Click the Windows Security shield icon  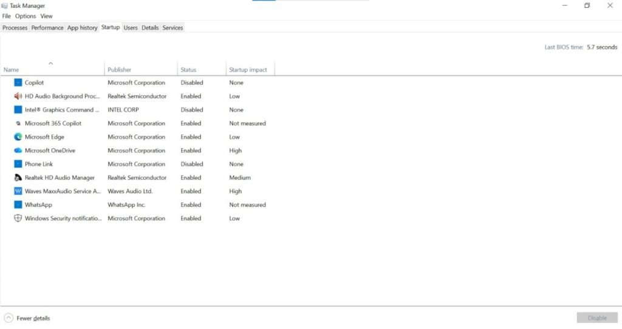[x=18, y=219]
